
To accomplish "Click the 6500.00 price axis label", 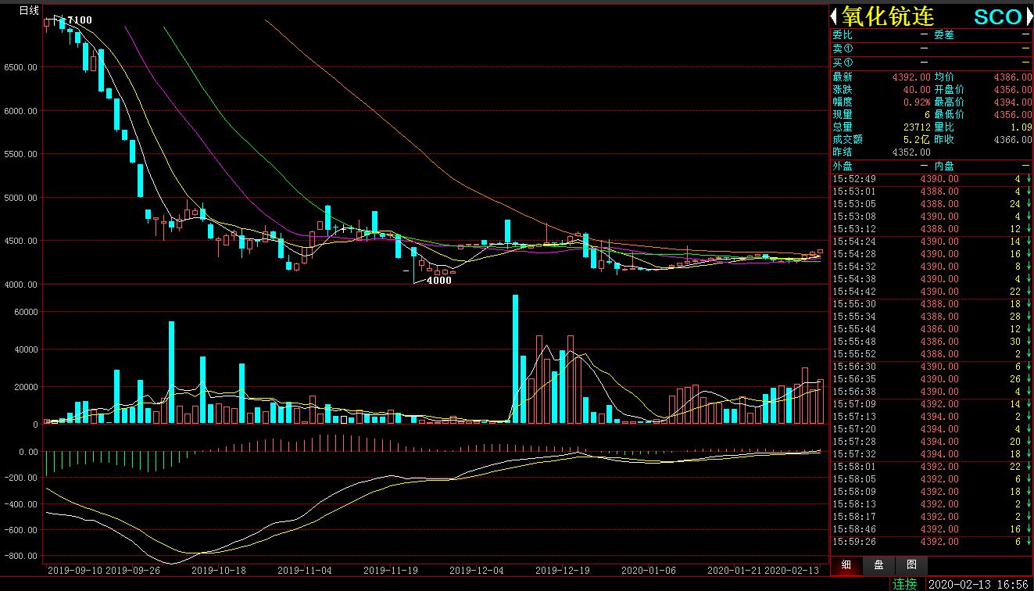I will (x=21, y=67).
